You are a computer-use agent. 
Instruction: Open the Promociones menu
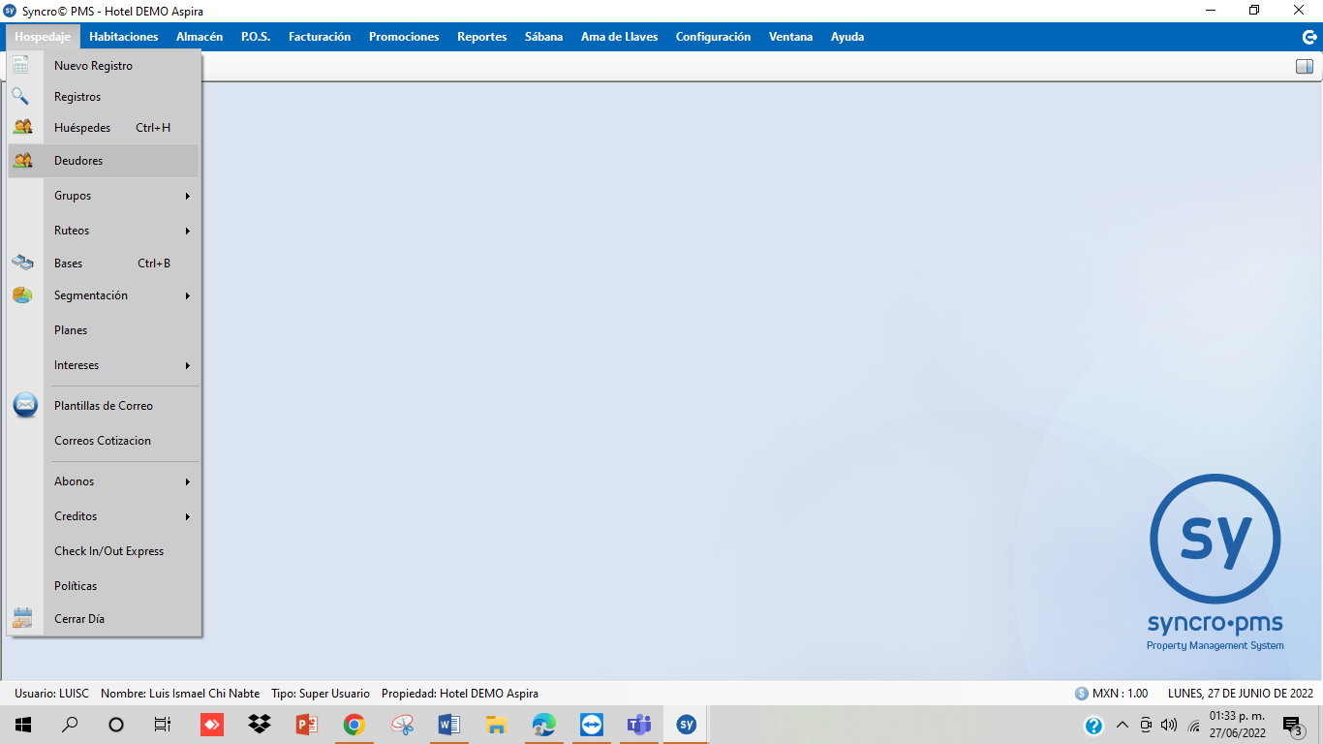404,37
